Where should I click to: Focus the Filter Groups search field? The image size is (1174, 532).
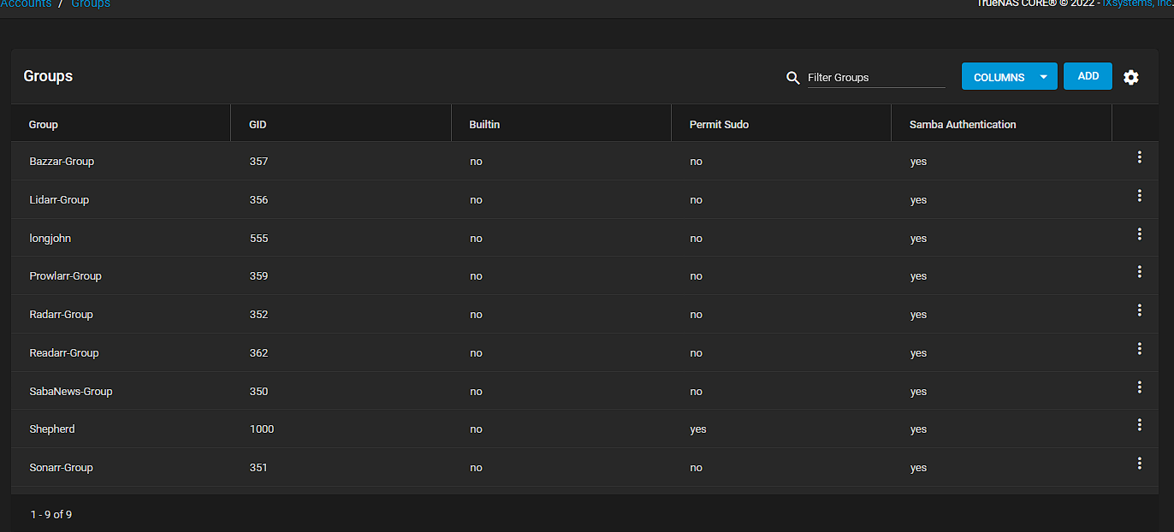(875, 78)
